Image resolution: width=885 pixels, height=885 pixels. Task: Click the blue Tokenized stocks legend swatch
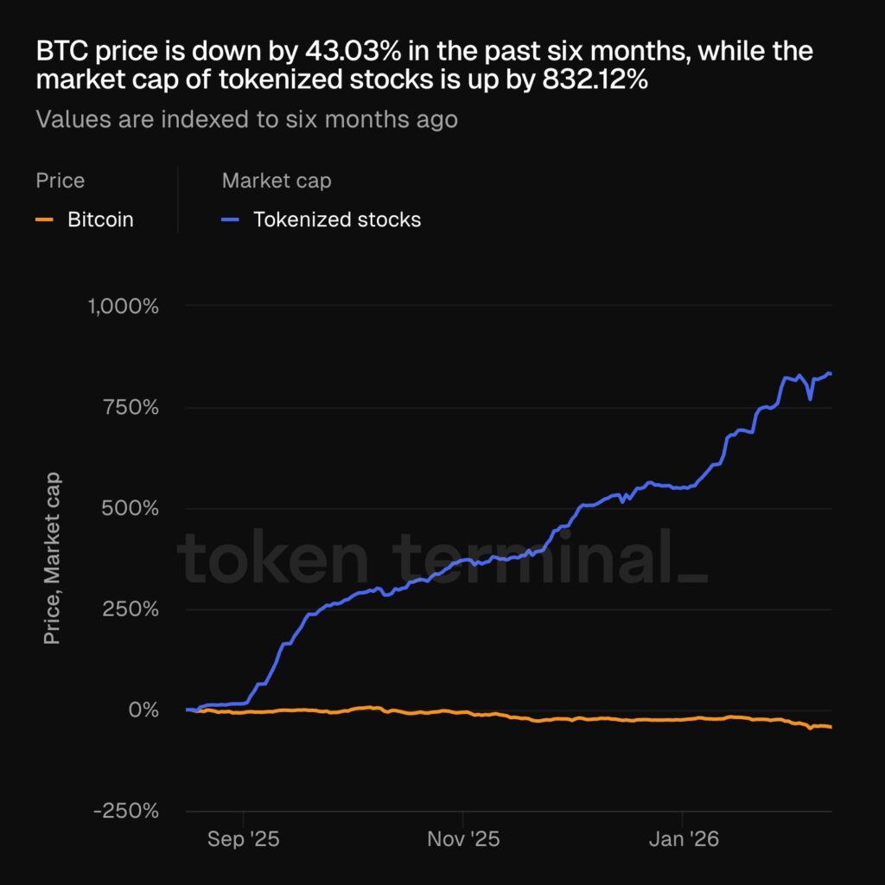click(231, 220)
